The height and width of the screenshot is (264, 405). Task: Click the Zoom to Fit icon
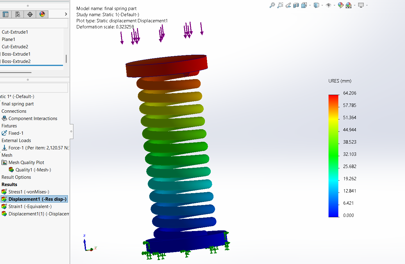pyautogui.click(x=272, y=5)
